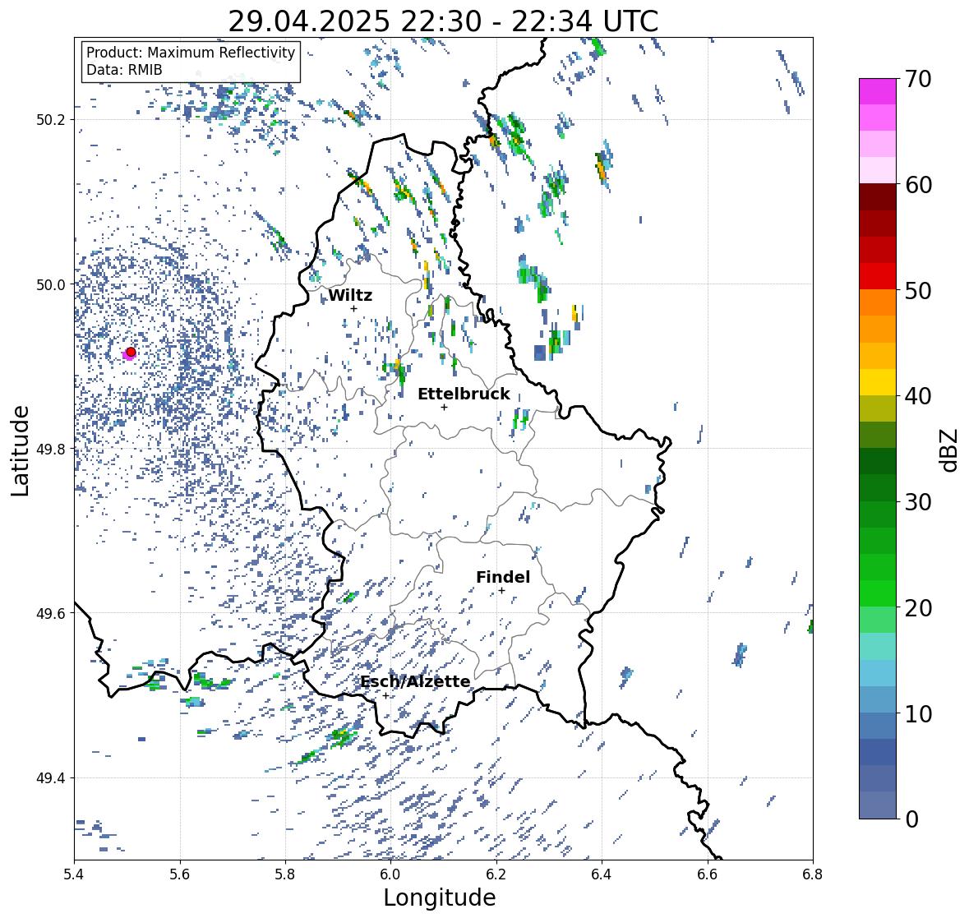Click the latitude tick label 50.0
This screenshot has width=969, height=918.
pos(51,285)
